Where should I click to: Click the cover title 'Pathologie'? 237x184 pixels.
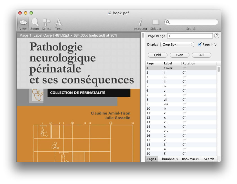(x=56, y=47)
